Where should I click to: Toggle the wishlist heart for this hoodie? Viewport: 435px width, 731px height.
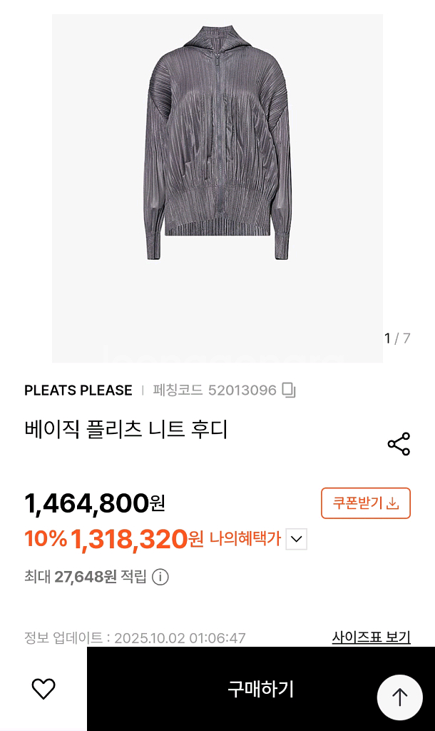pos(42,687)
